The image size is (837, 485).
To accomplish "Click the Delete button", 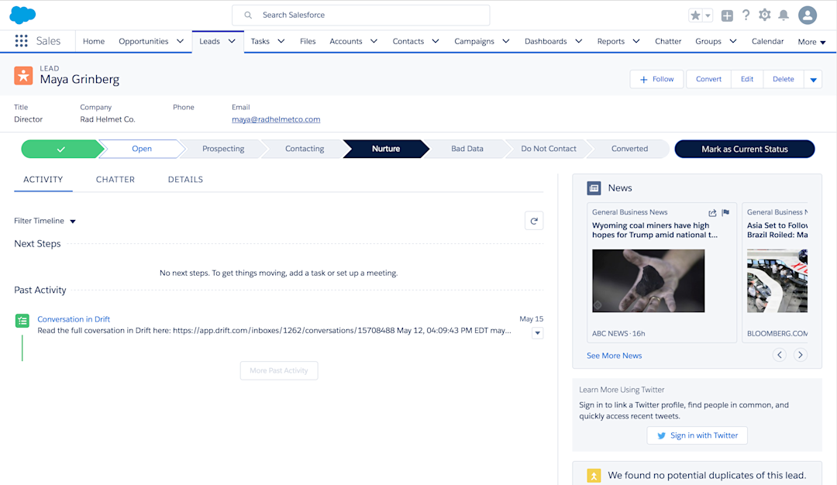I will [783, 79].
